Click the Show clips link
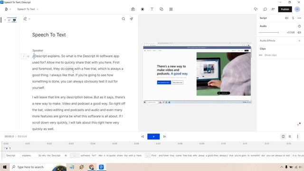This screenshot has width=304, height=171. tap(270, 55)
